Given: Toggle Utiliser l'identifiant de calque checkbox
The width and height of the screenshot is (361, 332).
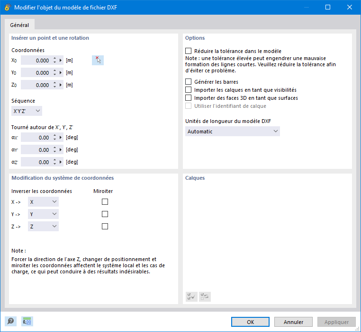Looking at the screenshot, I should click(x=189, y=105).
